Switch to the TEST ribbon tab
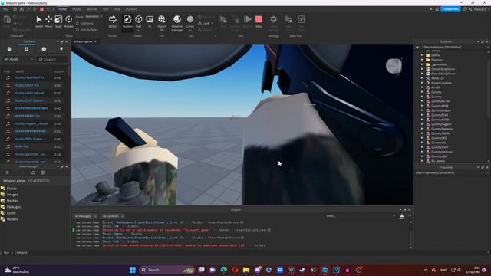The image size is (491, 276). click(106, 9)
